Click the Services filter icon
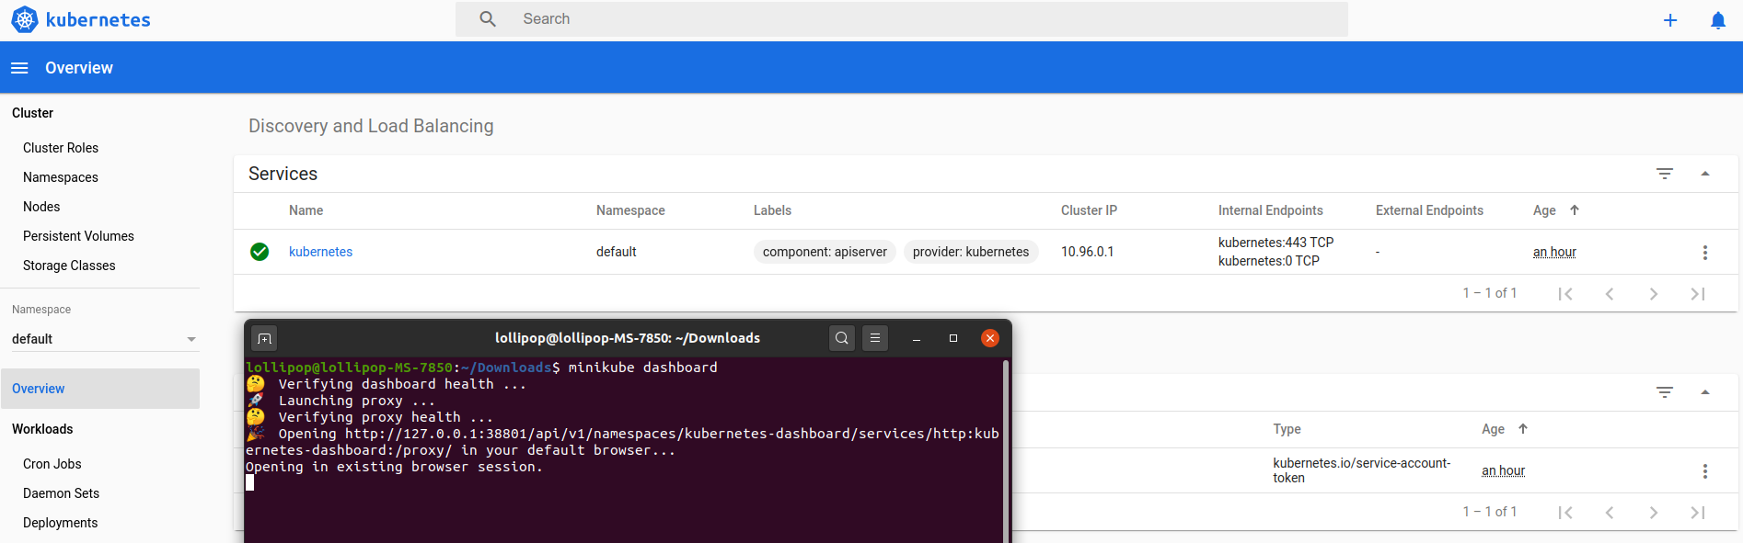 click(x=1665, y=174)
